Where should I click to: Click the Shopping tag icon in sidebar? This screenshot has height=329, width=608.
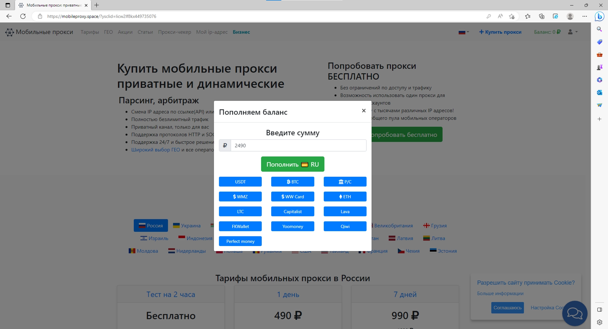tap(599, 42)
